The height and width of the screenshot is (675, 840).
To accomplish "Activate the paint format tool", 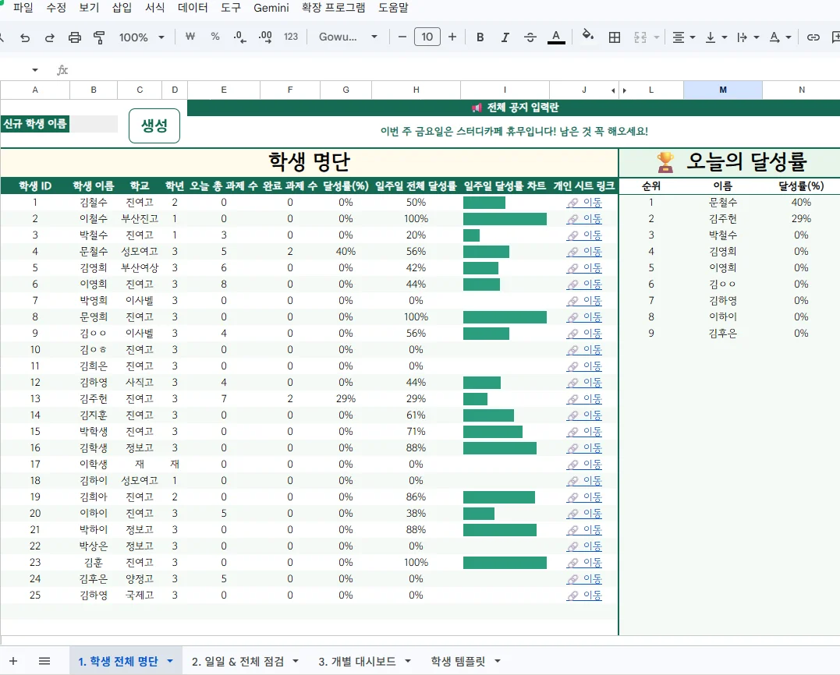I will pos(99,37).
